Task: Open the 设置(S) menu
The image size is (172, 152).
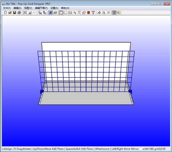Action: tap(54, 8)
